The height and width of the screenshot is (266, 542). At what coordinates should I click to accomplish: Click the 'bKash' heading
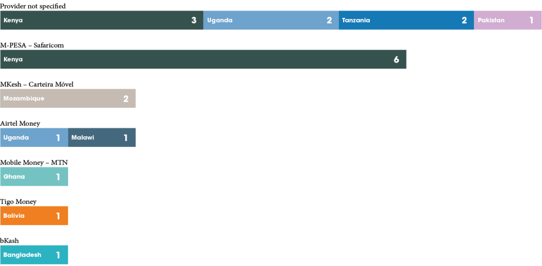[x=9, y=241]
